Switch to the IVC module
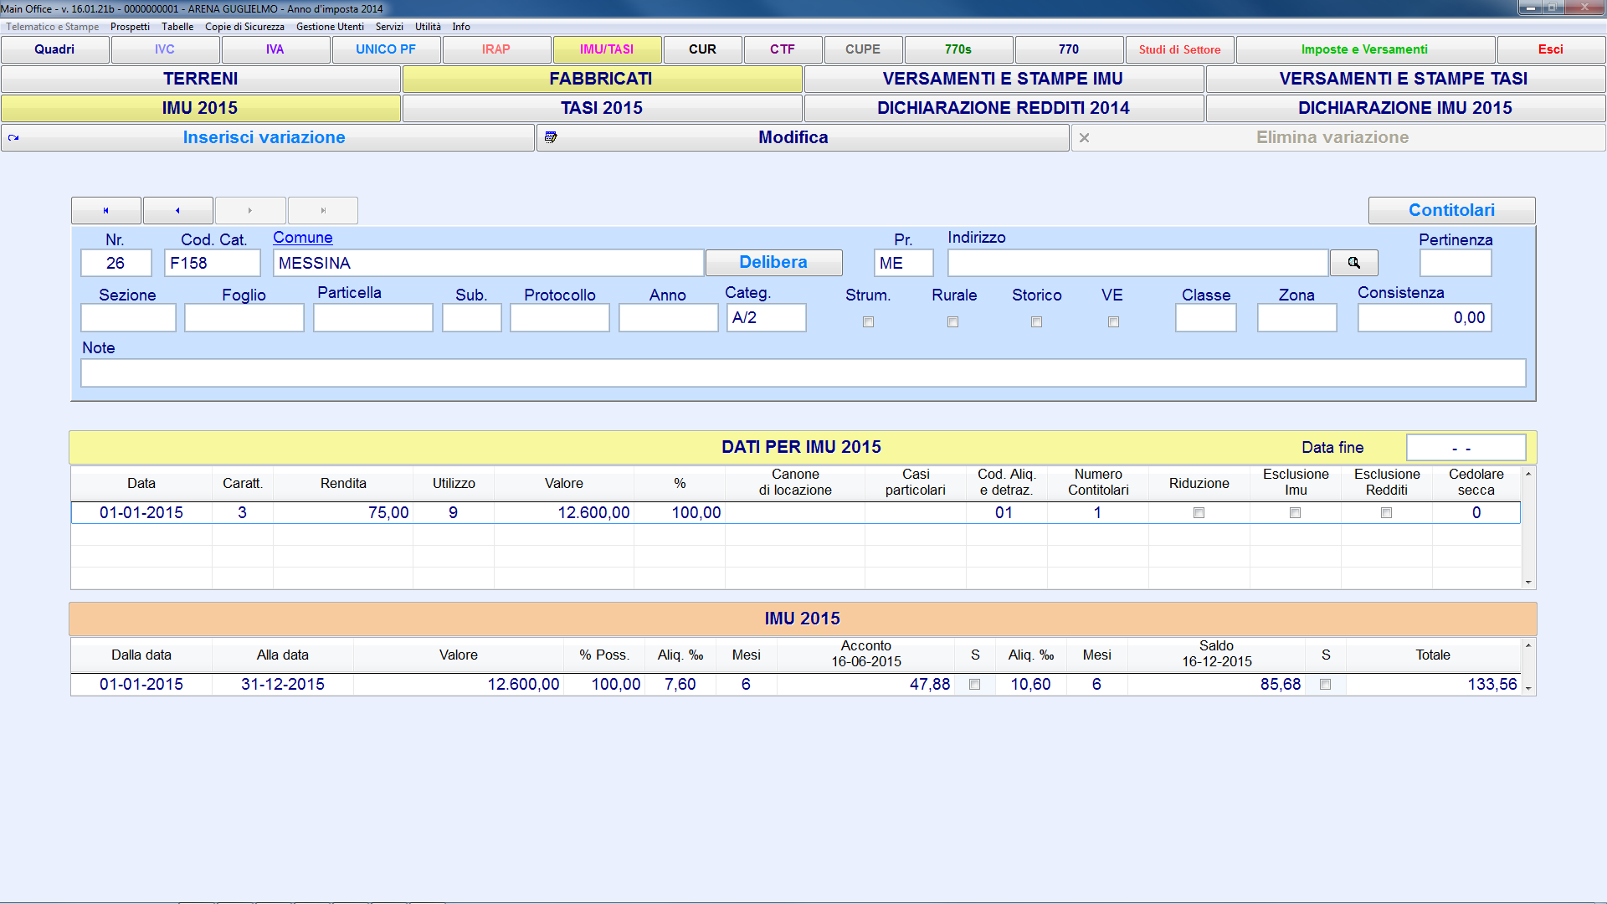 165,49
